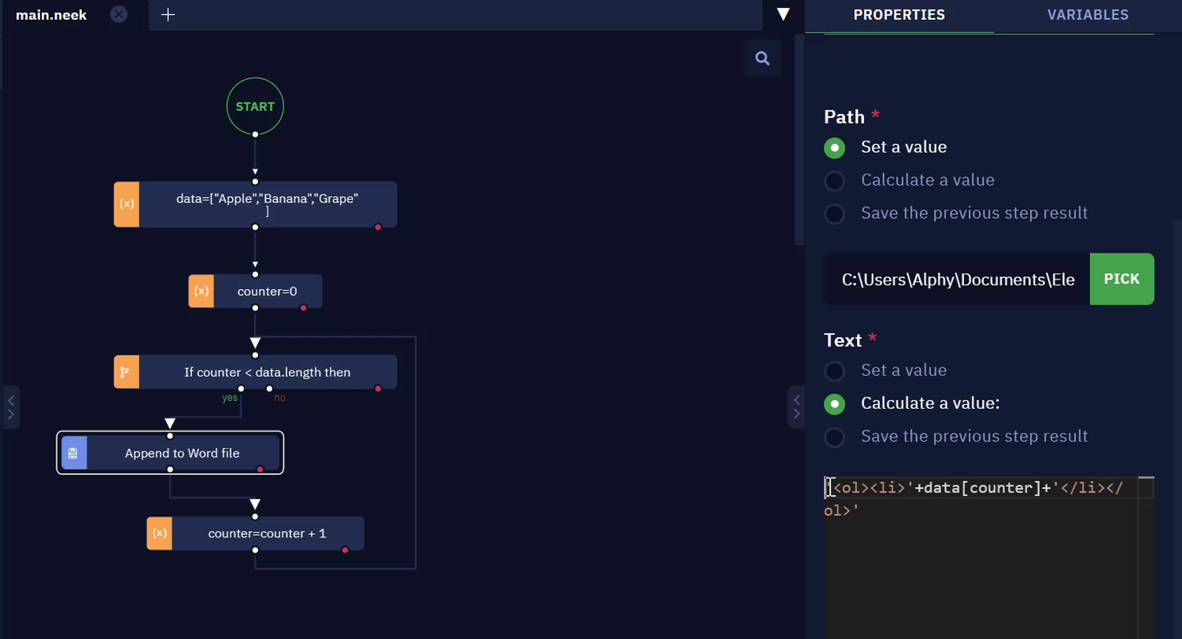Image resolution: width=1182 pixels, height=639 pixels.
Task: Add a new tab with the plus icon
Action: tap(168, 15)
